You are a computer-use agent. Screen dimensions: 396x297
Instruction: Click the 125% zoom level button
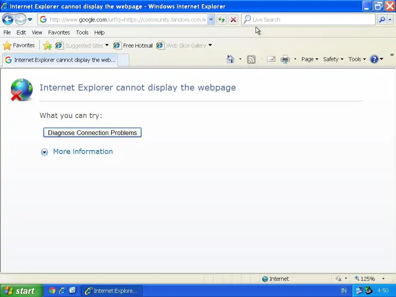pyautogui.click(x=365, y=279)
